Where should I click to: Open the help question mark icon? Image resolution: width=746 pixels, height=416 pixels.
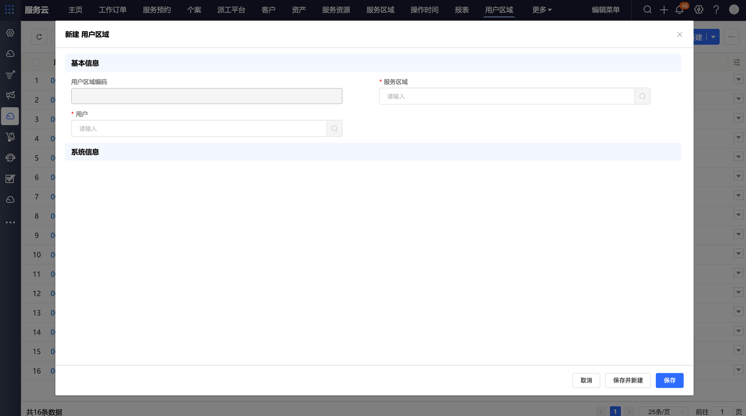[x=716, y=10]
